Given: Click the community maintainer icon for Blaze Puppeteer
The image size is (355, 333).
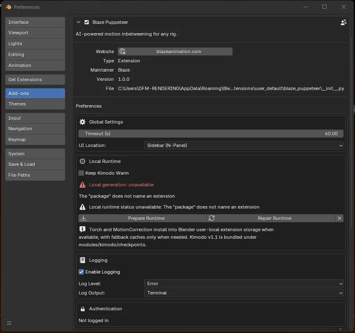Looking at the screenshot, I should [x=343, y=22].
